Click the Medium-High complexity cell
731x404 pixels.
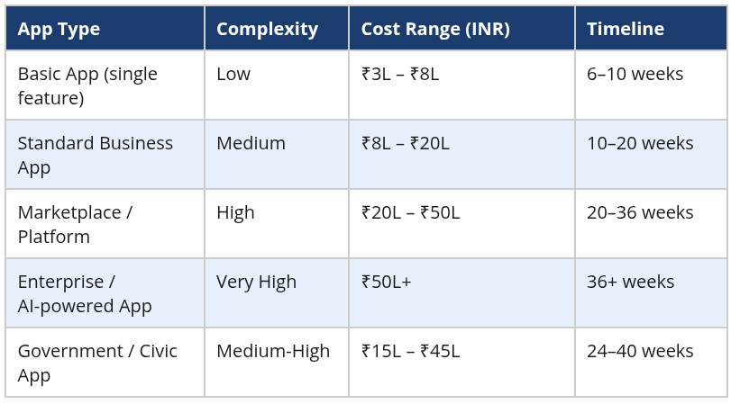(x=273, y=351)
